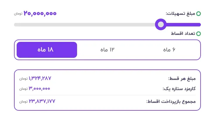The width and height of the screenshot is (214, 113).
Task: Click total repayment value ۲۳,۸۳۷,۱۷۷
Action: point(42,101)
